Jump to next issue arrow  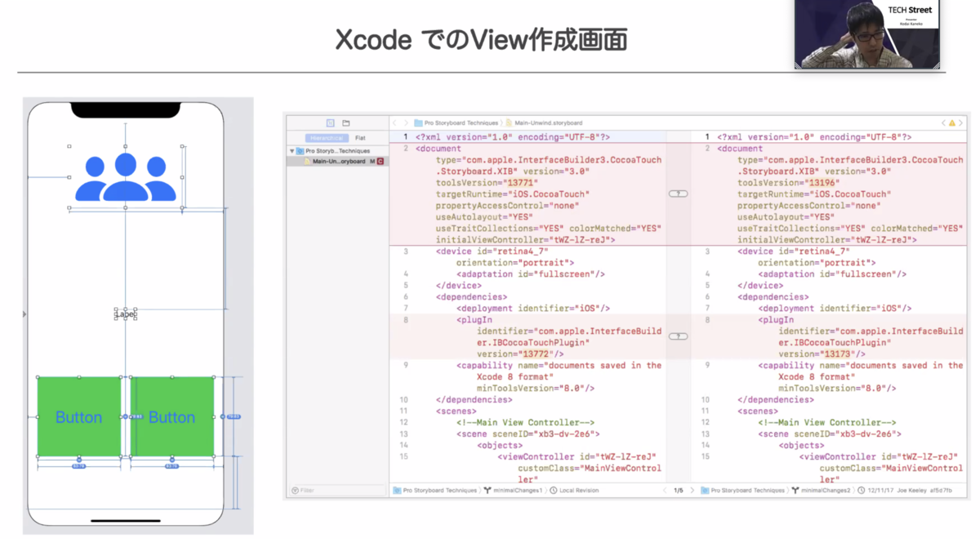(x=961, y=123)
